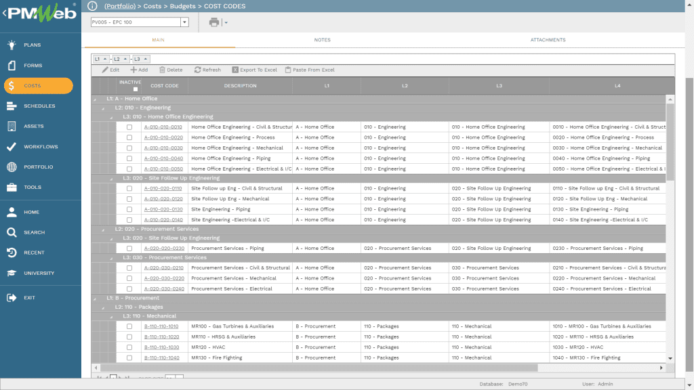
Task: Check the box for B-110-110-1010
Action: [x=129, y=326]
